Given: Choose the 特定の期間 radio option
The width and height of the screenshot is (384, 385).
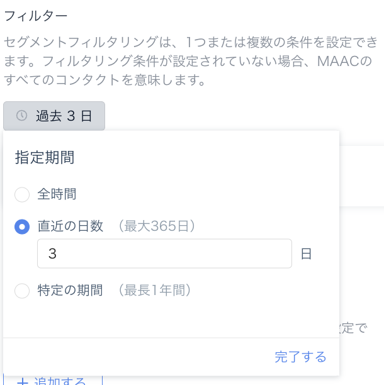Looking at the screenshot, I should click(x=22, y=291).
